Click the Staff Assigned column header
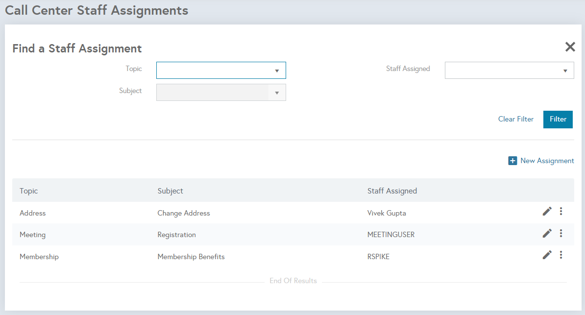This screenshot has height=315, width=585. (x=392, y=191)
